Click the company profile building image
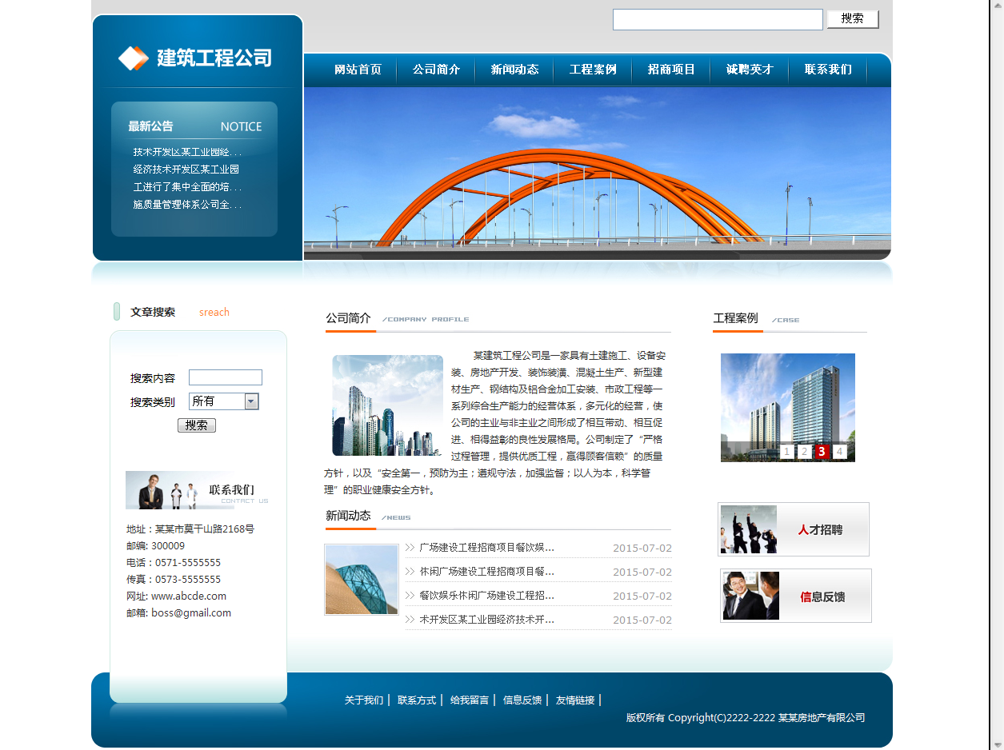 point(387,405)
